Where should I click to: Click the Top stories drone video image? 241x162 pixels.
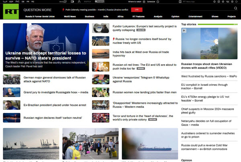[x=209, y=43]
